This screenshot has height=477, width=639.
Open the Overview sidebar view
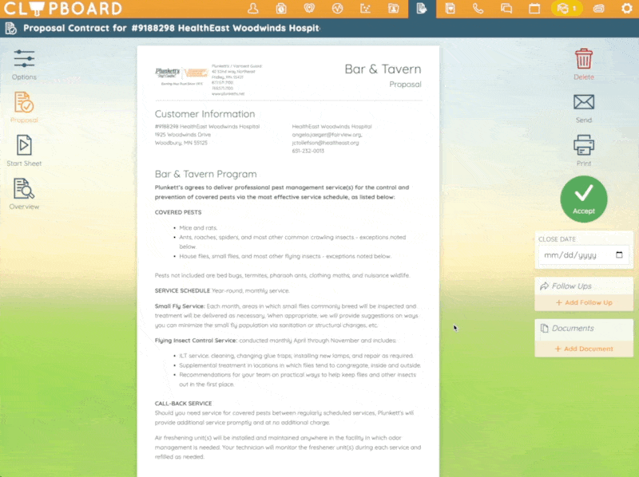(x=24, y=194)
